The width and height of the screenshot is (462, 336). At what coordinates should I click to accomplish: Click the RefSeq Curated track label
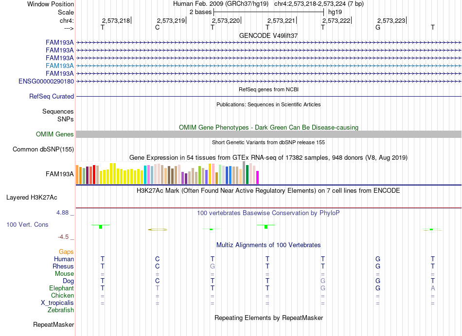point(52,97)
